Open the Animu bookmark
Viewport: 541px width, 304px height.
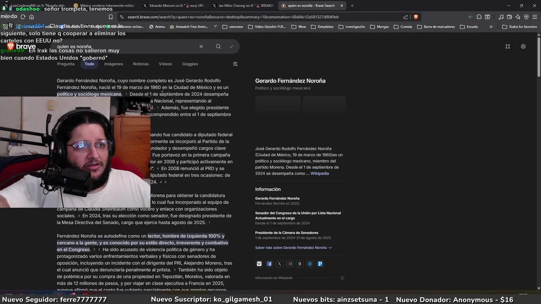point(157,27)
